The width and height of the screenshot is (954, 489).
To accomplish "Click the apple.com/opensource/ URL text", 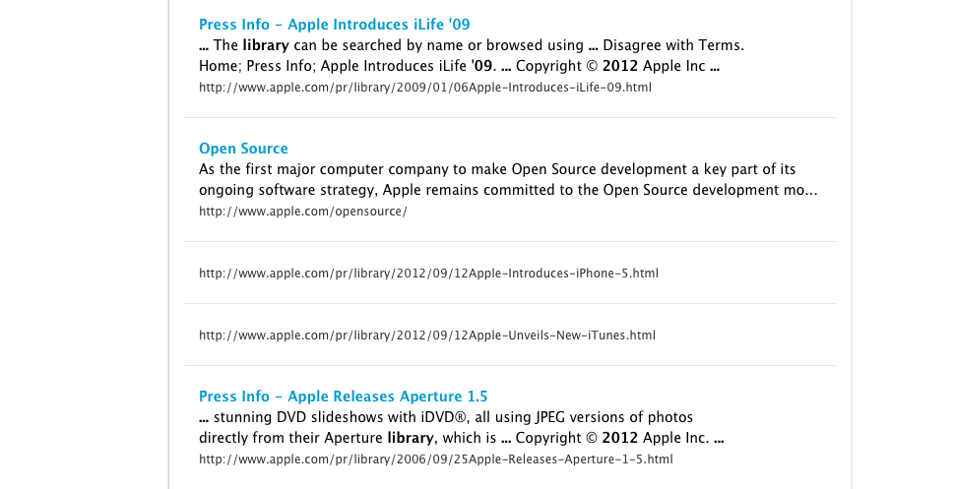I will pyautogui.click(x=303, y=212).
